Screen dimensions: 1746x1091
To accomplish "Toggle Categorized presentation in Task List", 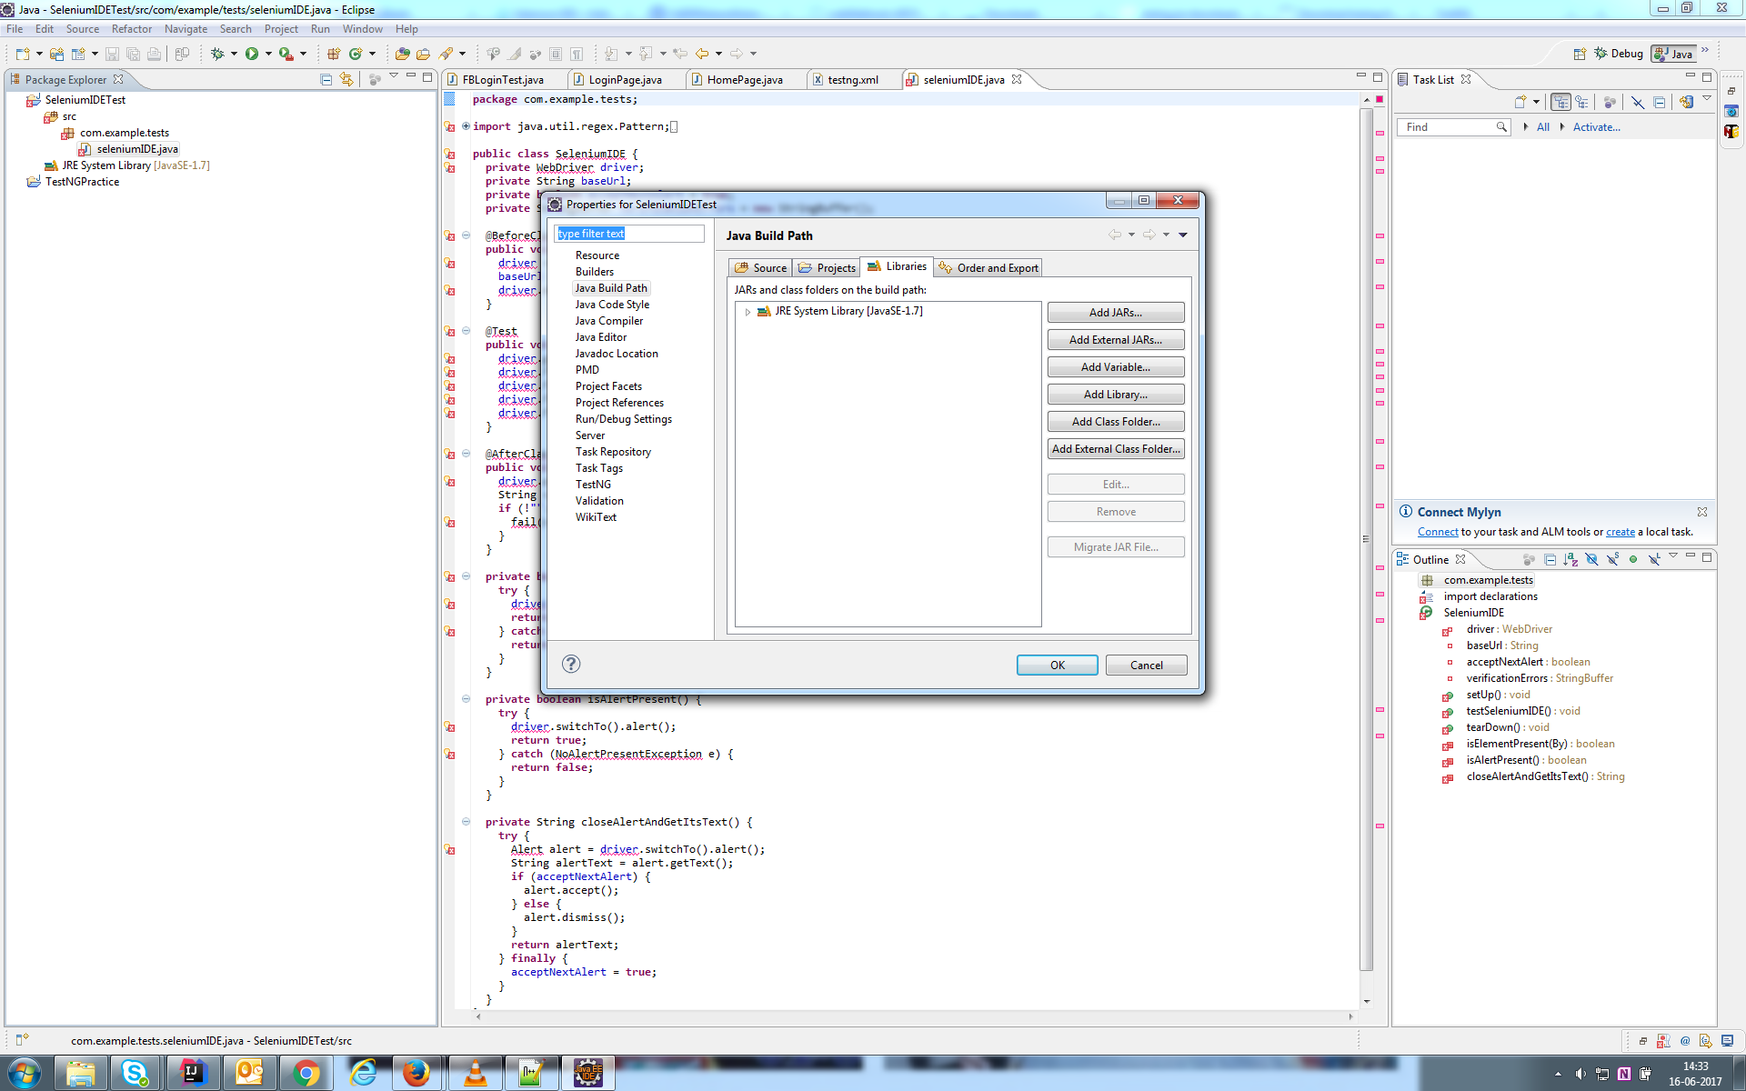I will (1560, 102).
